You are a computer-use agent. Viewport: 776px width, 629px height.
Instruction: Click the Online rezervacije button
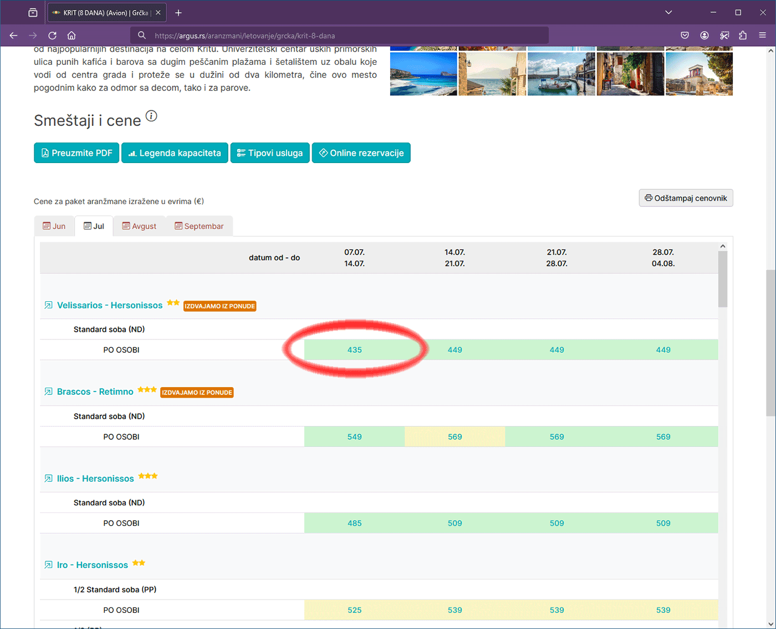pyautogui.click(x=361, y=153)
